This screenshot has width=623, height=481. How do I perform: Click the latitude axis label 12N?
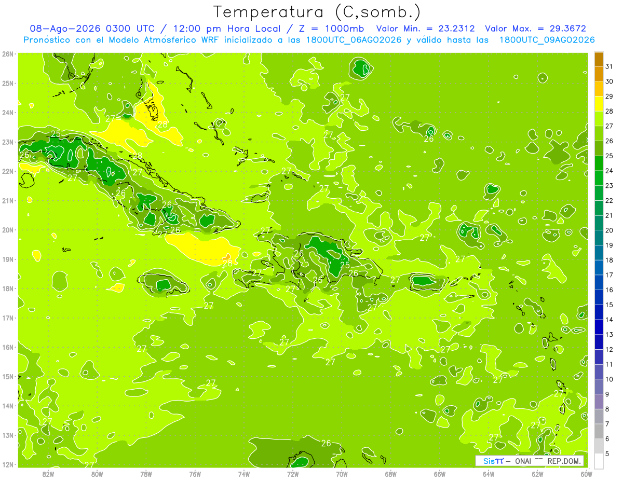coord(8,464)
